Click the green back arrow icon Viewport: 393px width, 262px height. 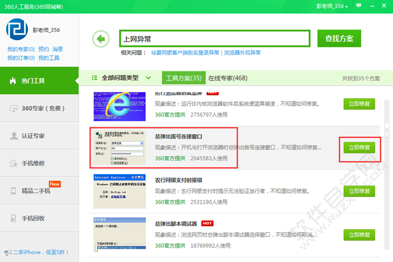(x=101, y=39)
